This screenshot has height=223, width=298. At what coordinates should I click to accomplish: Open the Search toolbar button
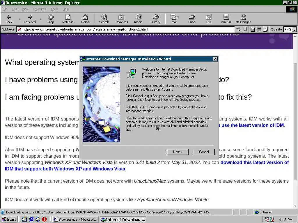[104, 19]
